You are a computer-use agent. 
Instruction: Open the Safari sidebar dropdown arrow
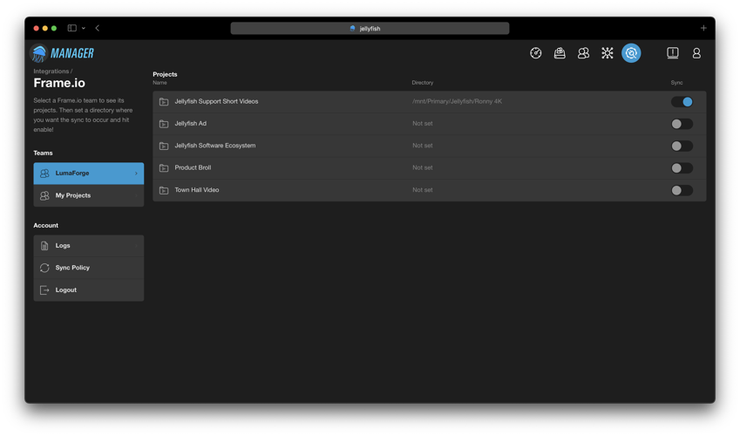pos(84,28)
